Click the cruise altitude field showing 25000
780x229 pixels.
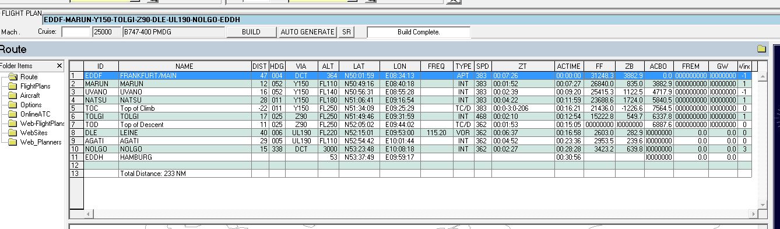click(107, 32)
